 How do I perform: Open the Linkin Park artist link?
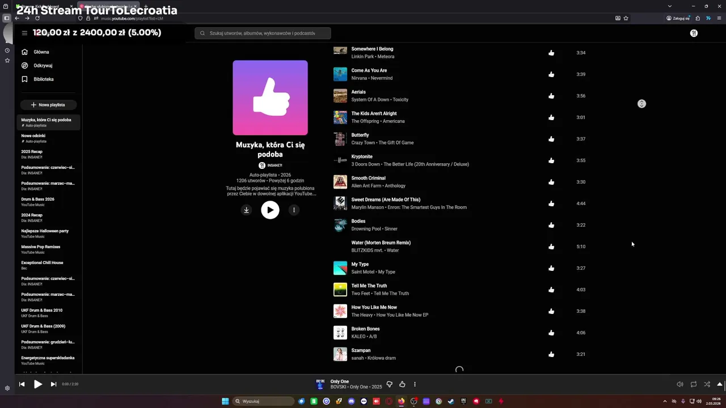[x=362, y=57]
